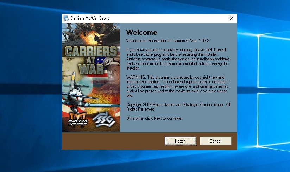Viewport: 290px width, 172px height.
Task: Click the installer icon in the title bar
Action: 66,18
